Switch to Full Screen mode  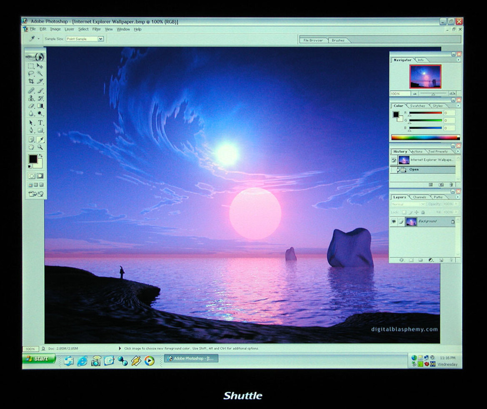[x=41, y=185]
